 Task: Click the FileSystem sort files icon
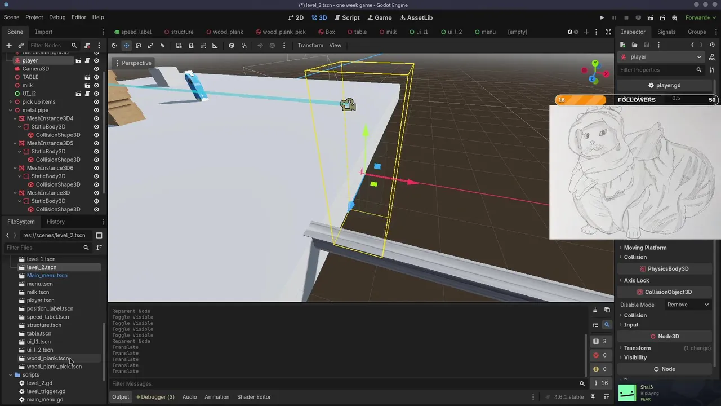point(99,248)
